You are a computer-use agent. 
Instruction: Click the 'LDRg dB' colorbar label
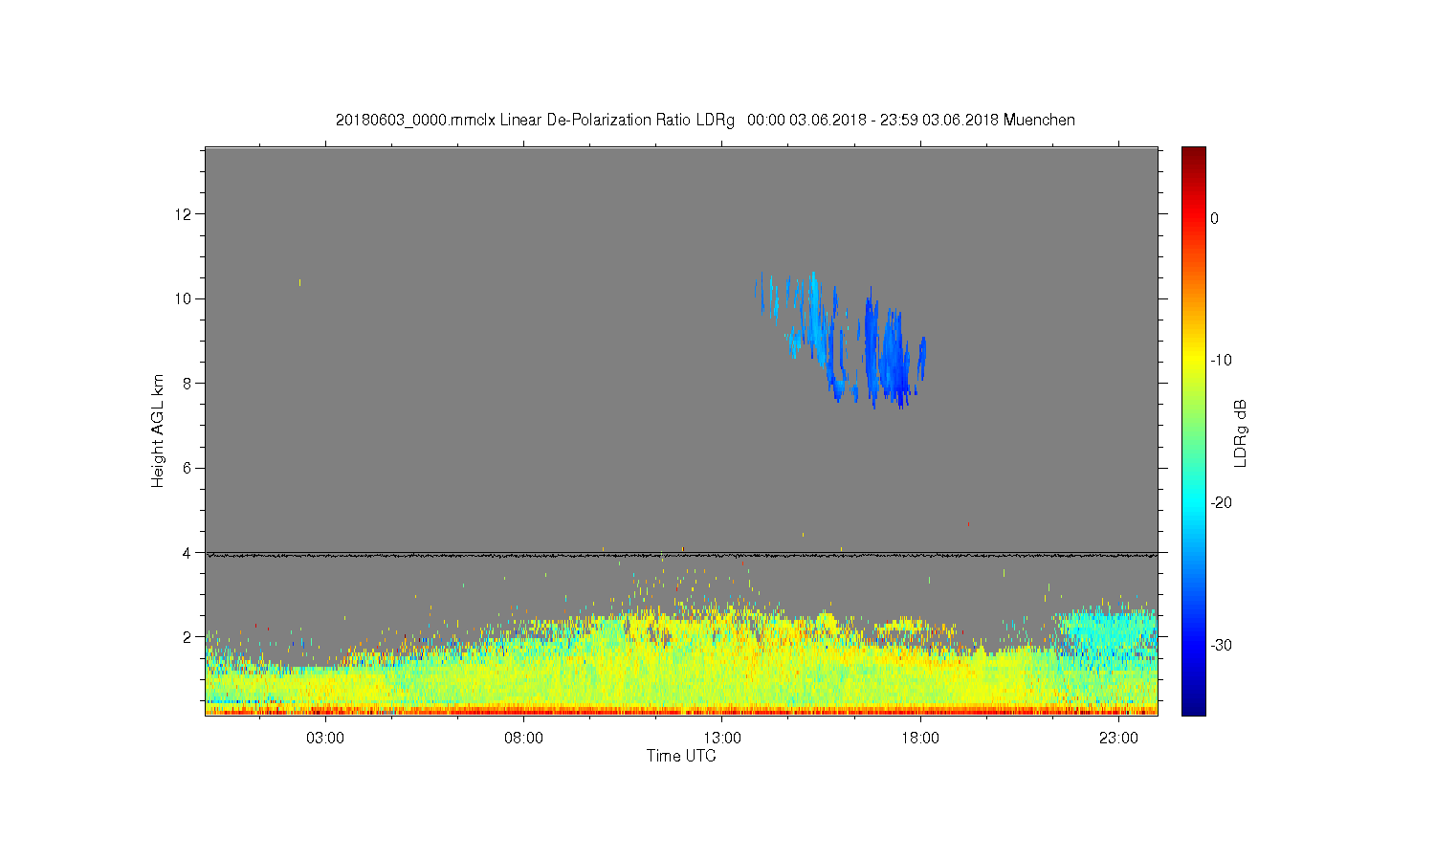point(1241,432)
